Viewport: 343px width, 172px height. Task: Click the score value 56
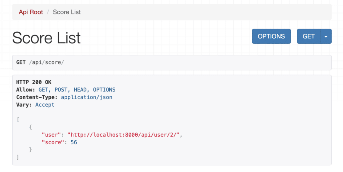coord(74,142)
